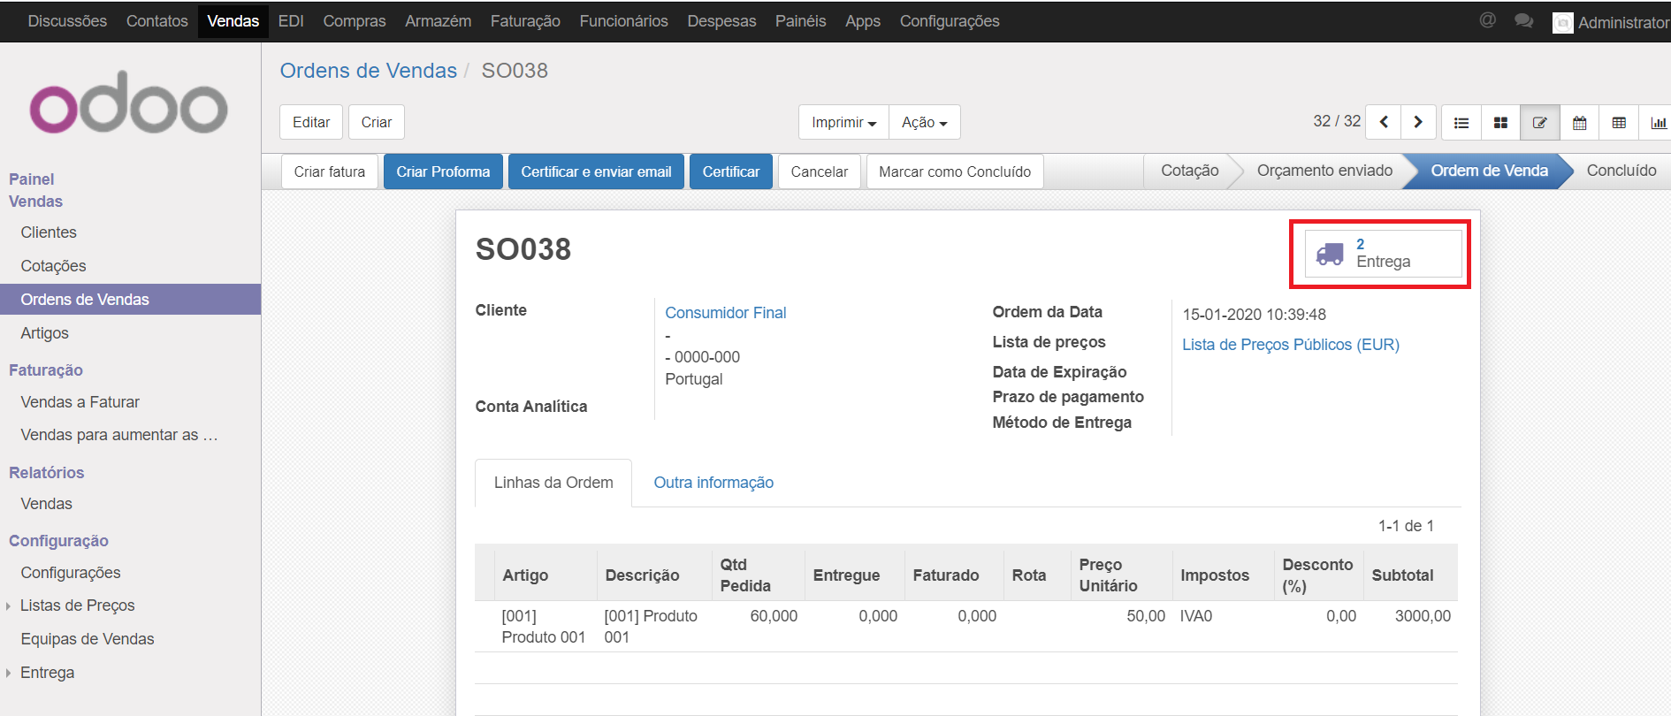This screenshot has width=1671, height=716.
Task: Click the Criar fatura button
Action: point(329,171)
